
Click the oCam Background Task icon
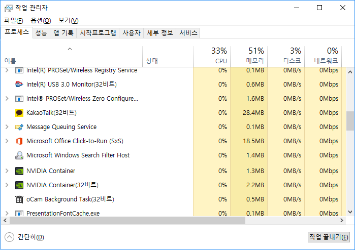pos(19,199)
